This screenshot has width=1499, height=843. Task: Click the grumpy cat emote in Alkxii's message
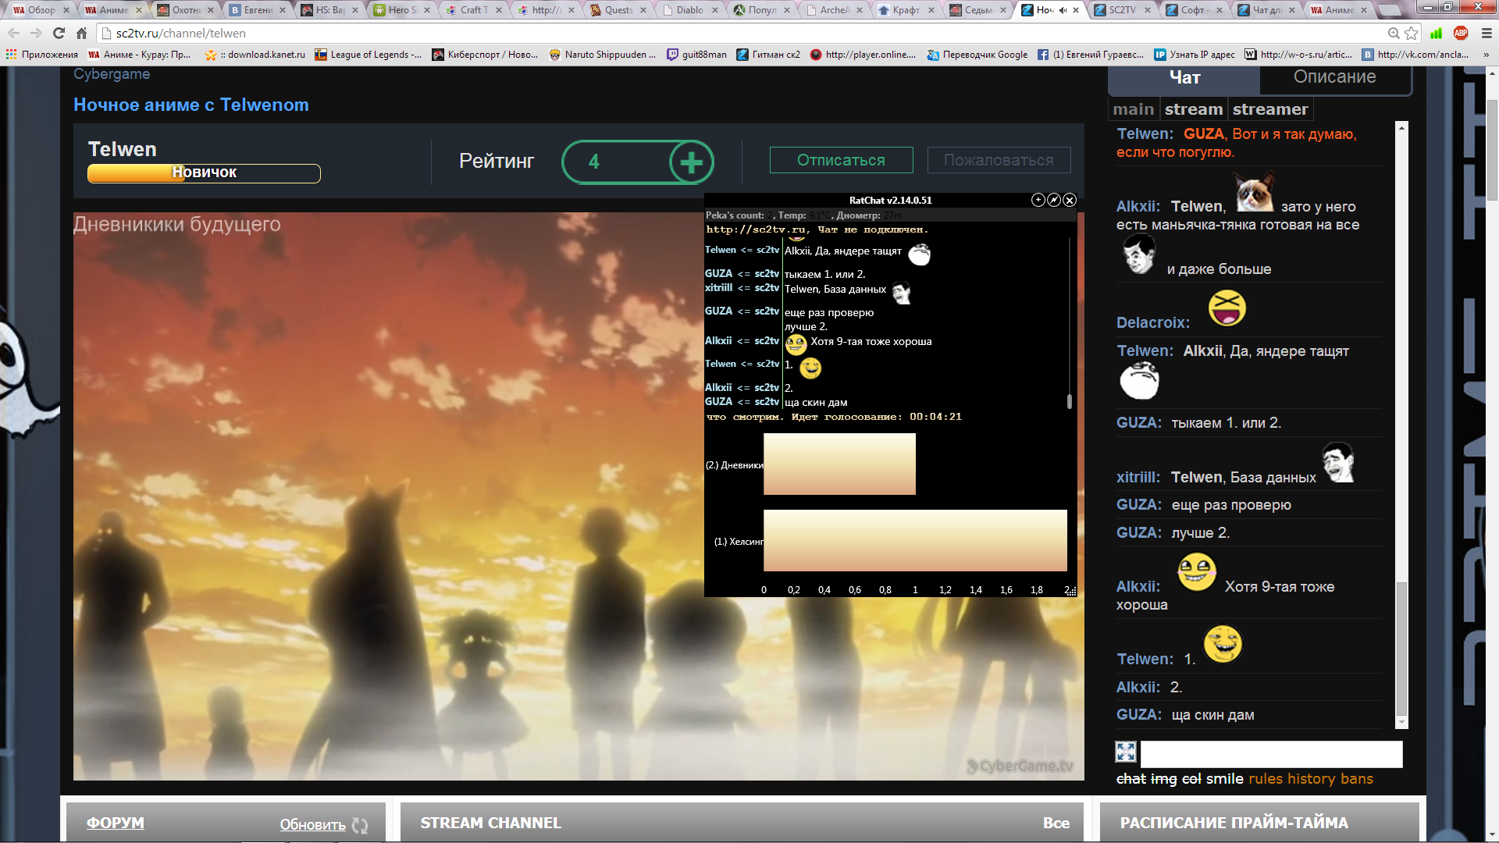click(1254, 192)
